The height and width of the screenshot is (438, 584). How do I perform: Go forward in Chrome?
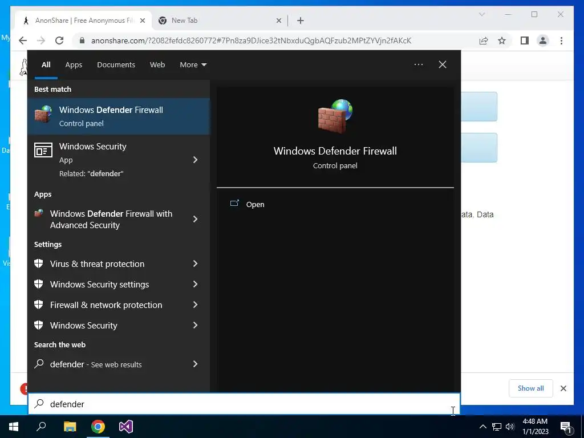click(41, 40)
